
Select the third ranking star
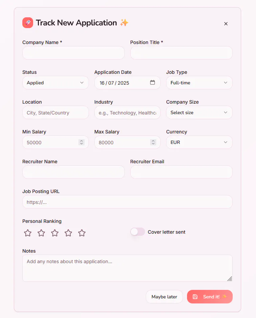pyautogui.click(x=55, y=233)
